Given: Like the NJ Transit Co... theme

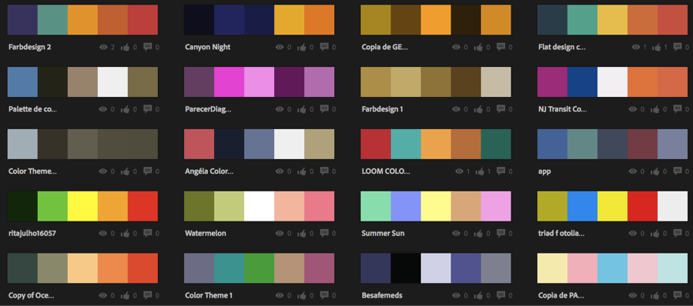Looking at the screenshot, I should tap(655, 108).
